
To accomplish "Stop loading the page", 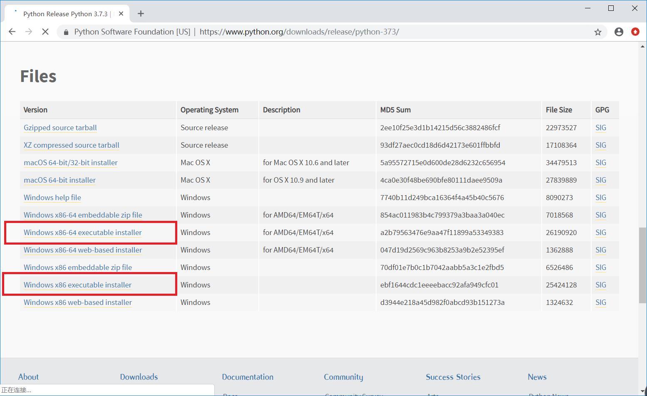I will [x=45, y=32].
